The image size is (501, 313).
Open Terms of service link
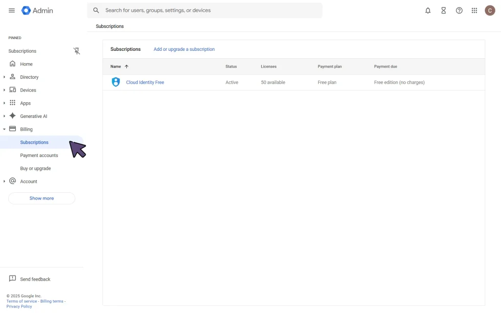point(22,301)
